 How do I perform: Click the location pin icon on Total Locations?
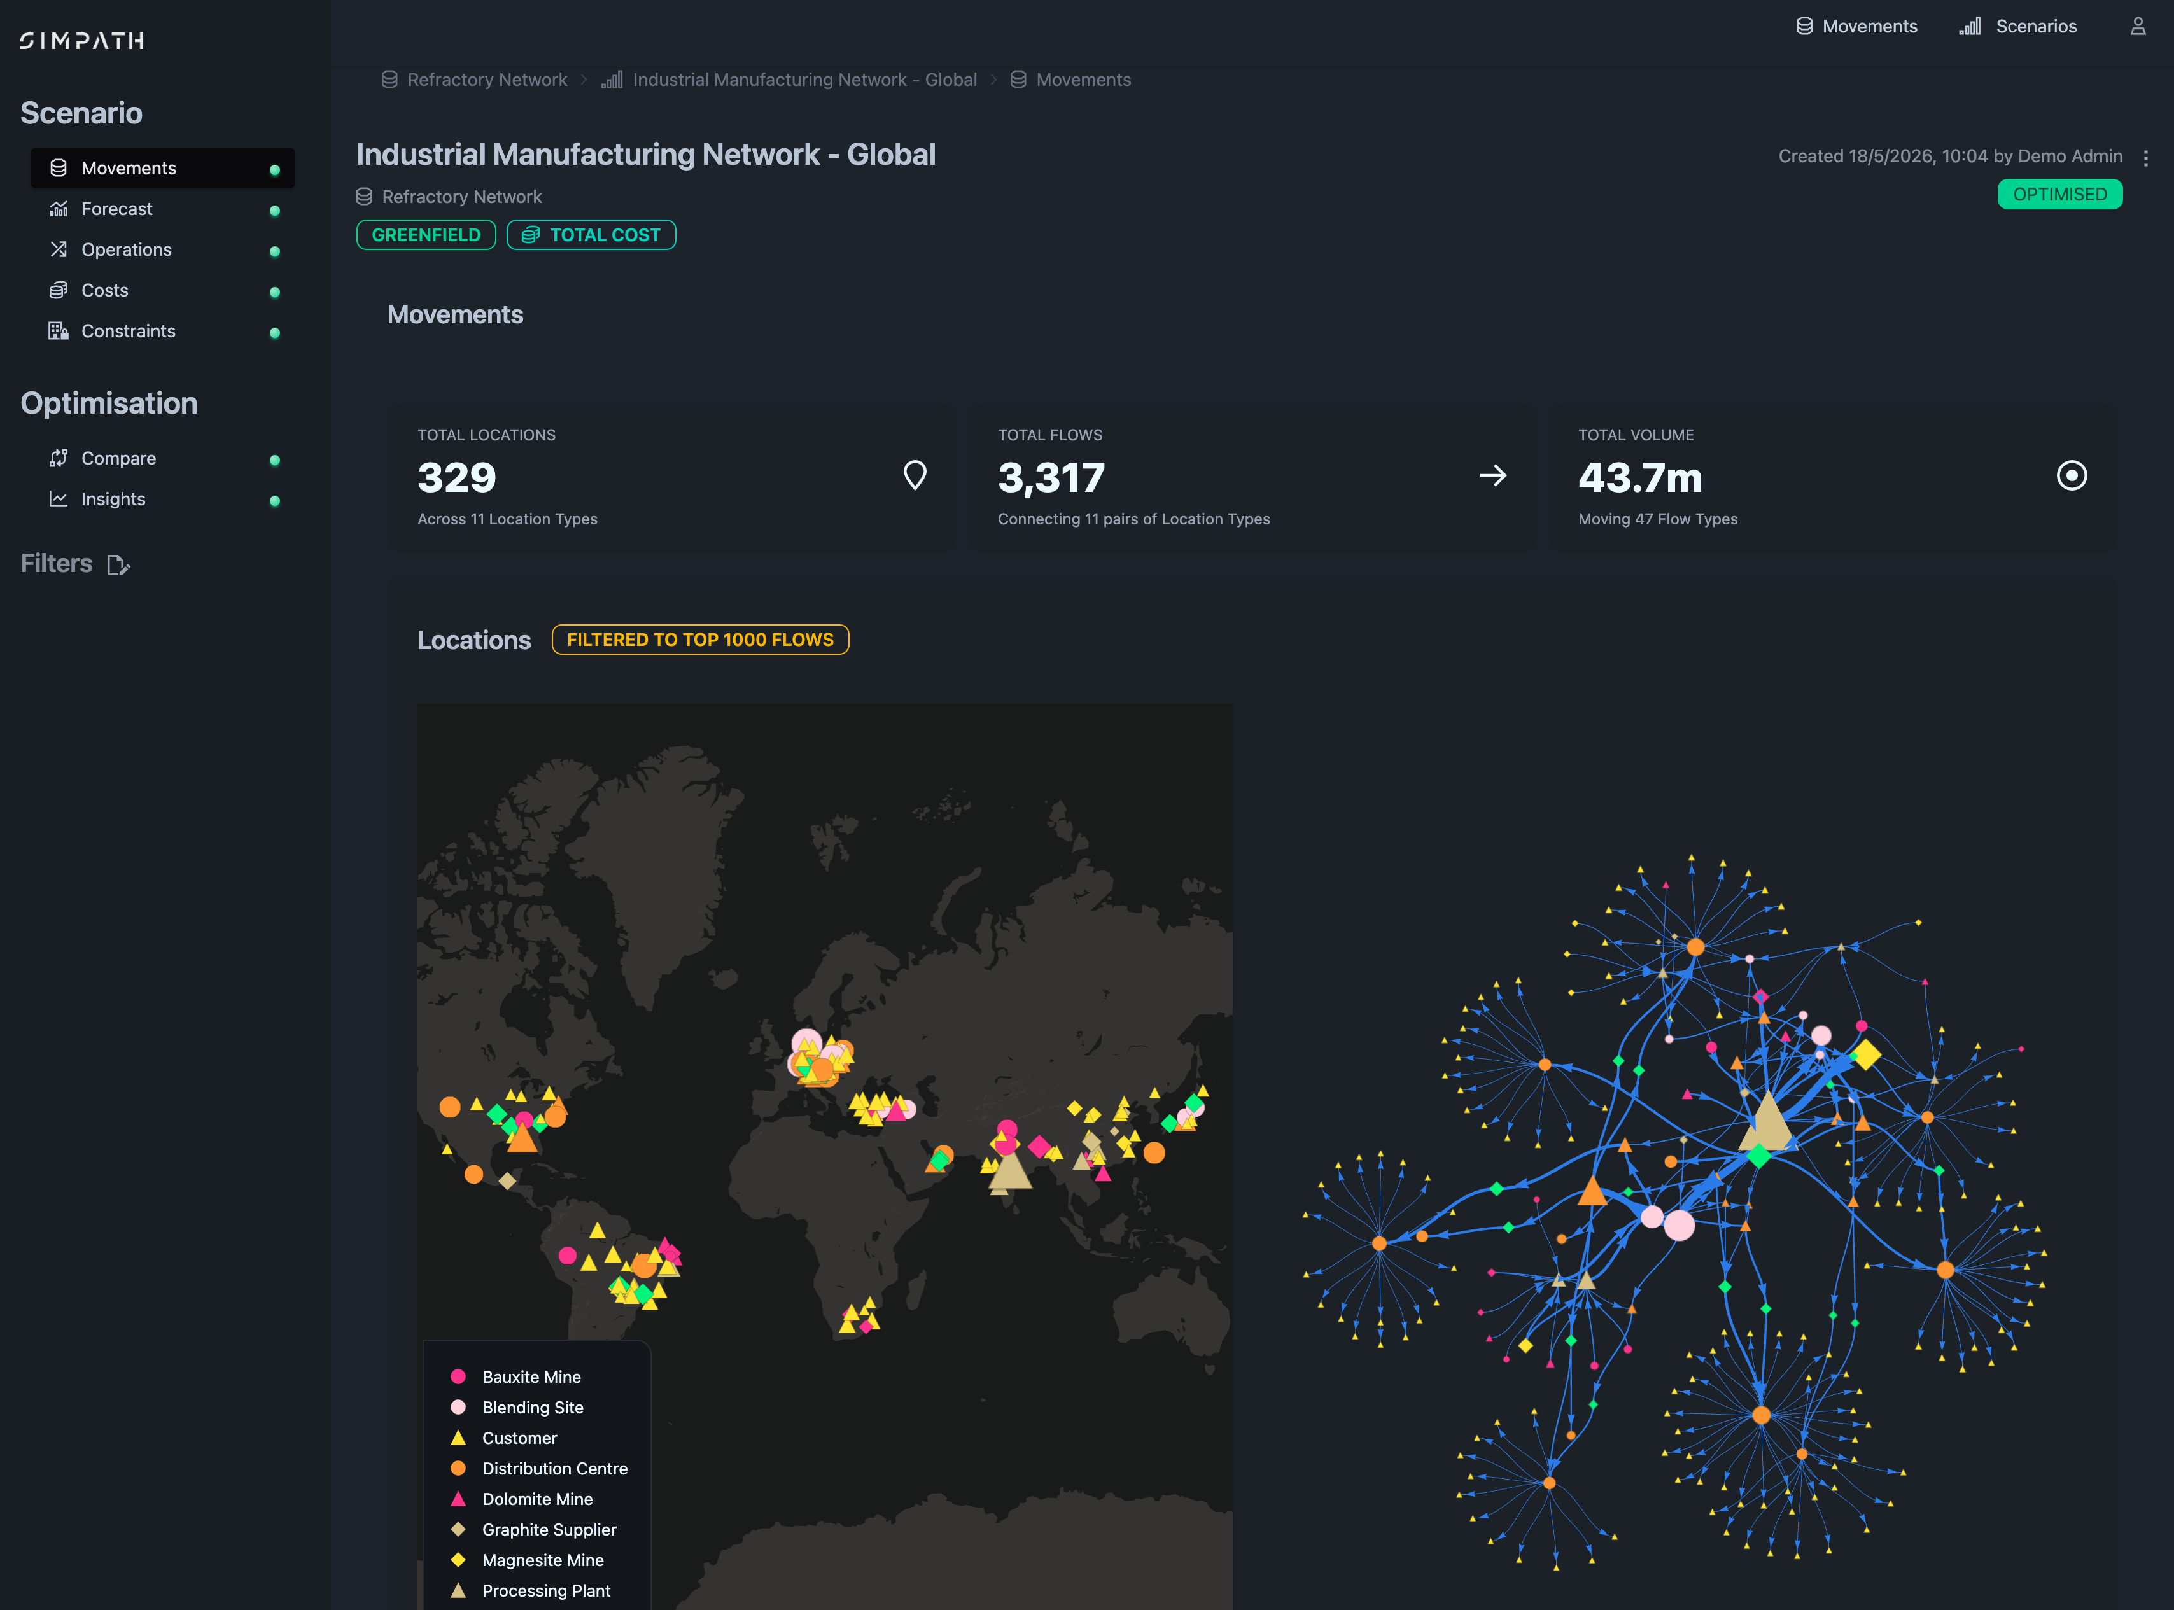[915, 475]
